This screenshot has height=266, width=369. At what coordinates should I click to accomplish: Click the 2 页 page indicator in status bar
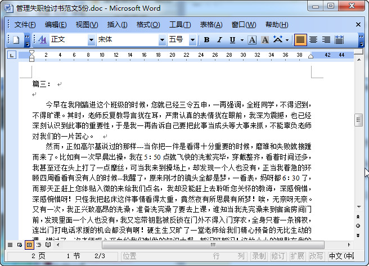38,256
